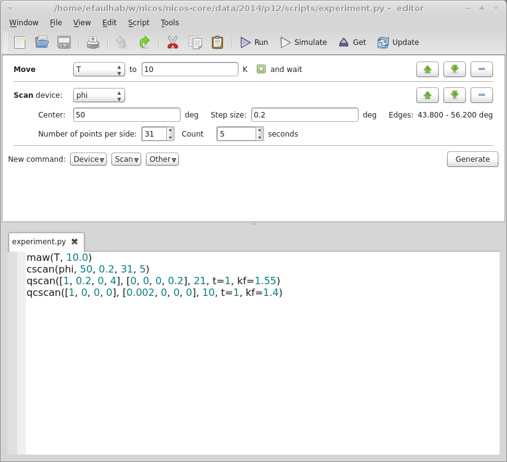Open the Scan device dropdown showing phi
Image resolution: width=507 pixels, height=462 pixels.
pos(99,95)
